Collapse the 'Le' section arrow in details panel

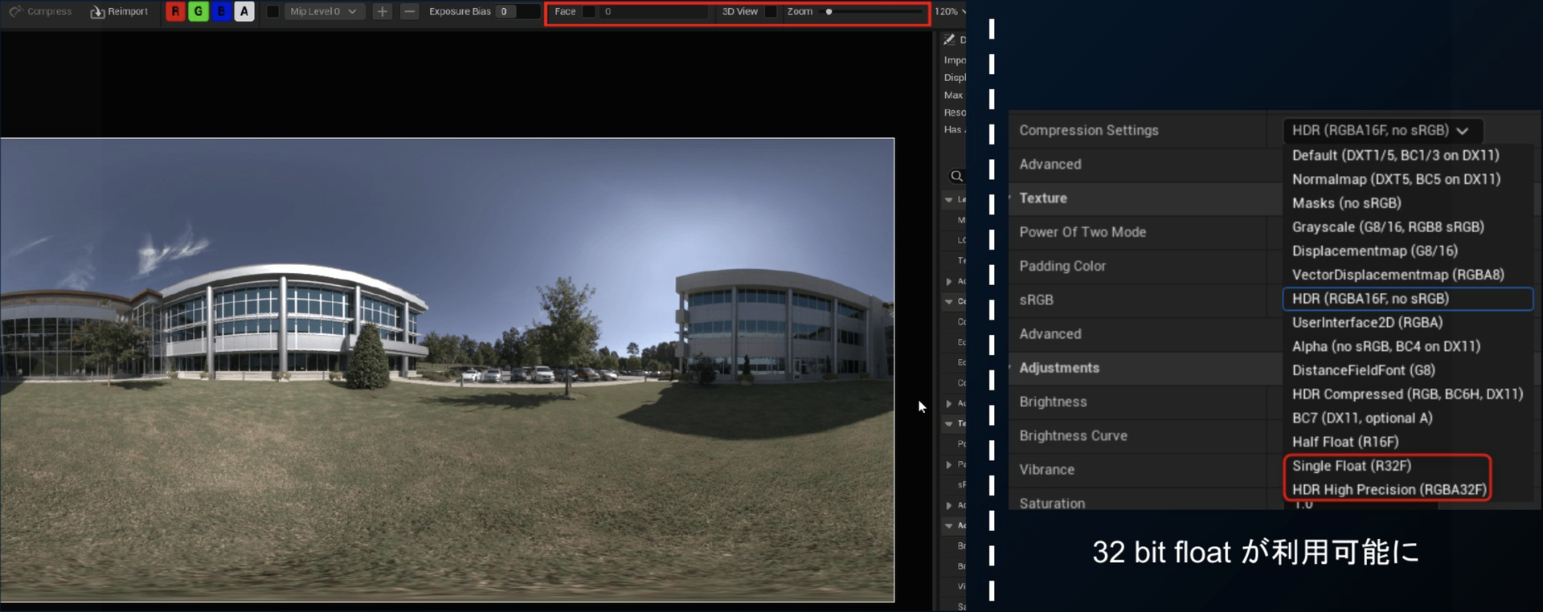tap(949, 199)
